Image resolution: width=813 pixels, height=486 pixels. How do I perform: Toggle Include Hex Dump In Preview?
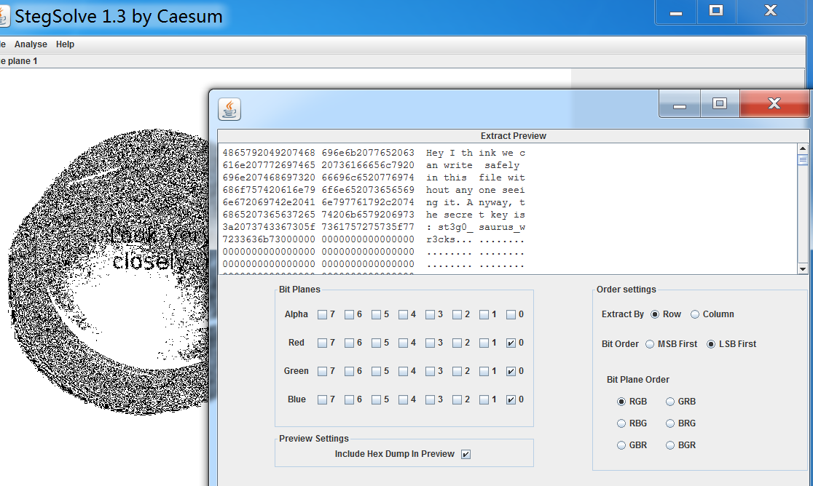point(466,455)
